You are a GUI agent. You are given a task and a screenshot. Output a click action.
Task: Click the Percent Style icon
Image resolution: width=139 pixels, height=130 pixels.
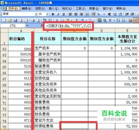click(99, 14)
